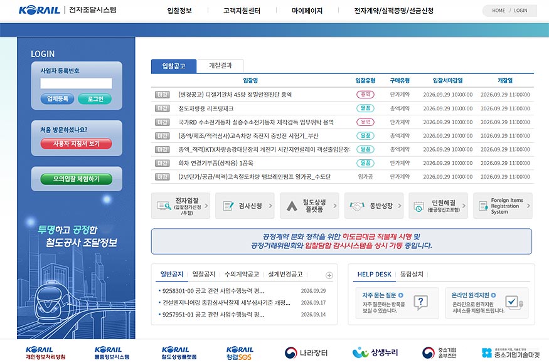Select the 설계변경공고 tab

(285, 274)
